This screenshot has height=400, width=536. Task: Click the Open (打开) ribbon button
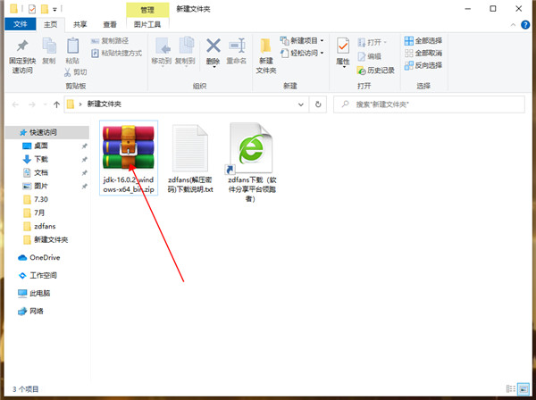[372, 42]
